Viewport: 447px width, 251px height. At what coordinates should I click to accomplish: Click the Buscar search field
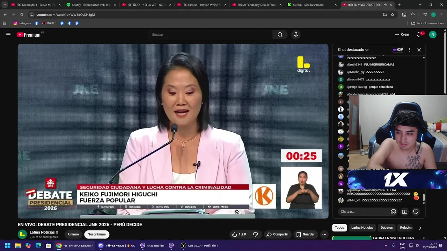pos(211,35)
